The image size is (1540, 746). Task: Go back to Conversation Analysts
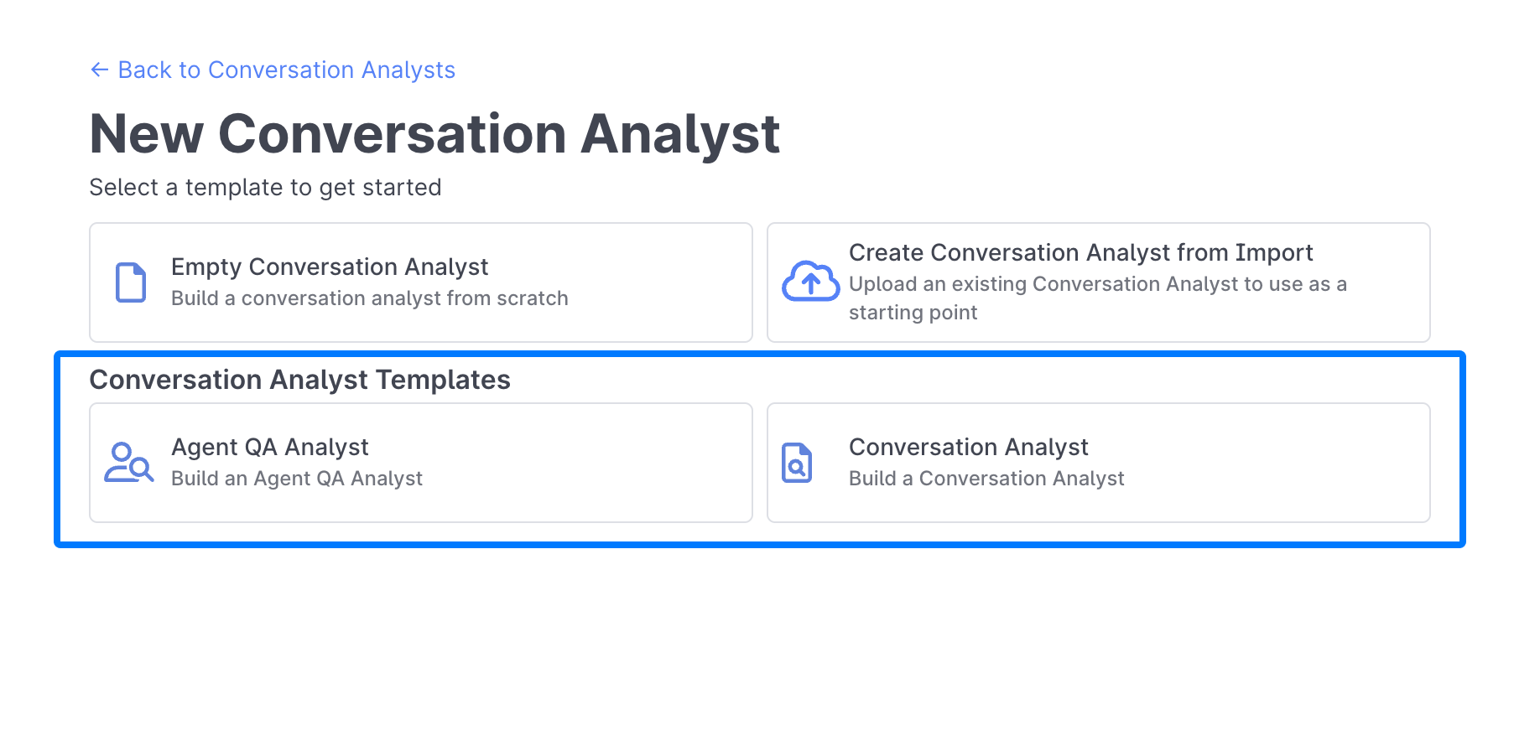[286, 70]
